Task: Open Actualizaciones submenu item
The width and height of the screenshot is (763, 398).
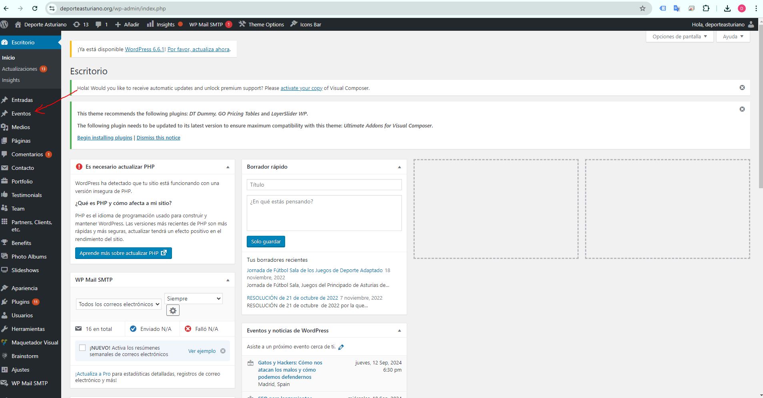Action: pos(20,69)
